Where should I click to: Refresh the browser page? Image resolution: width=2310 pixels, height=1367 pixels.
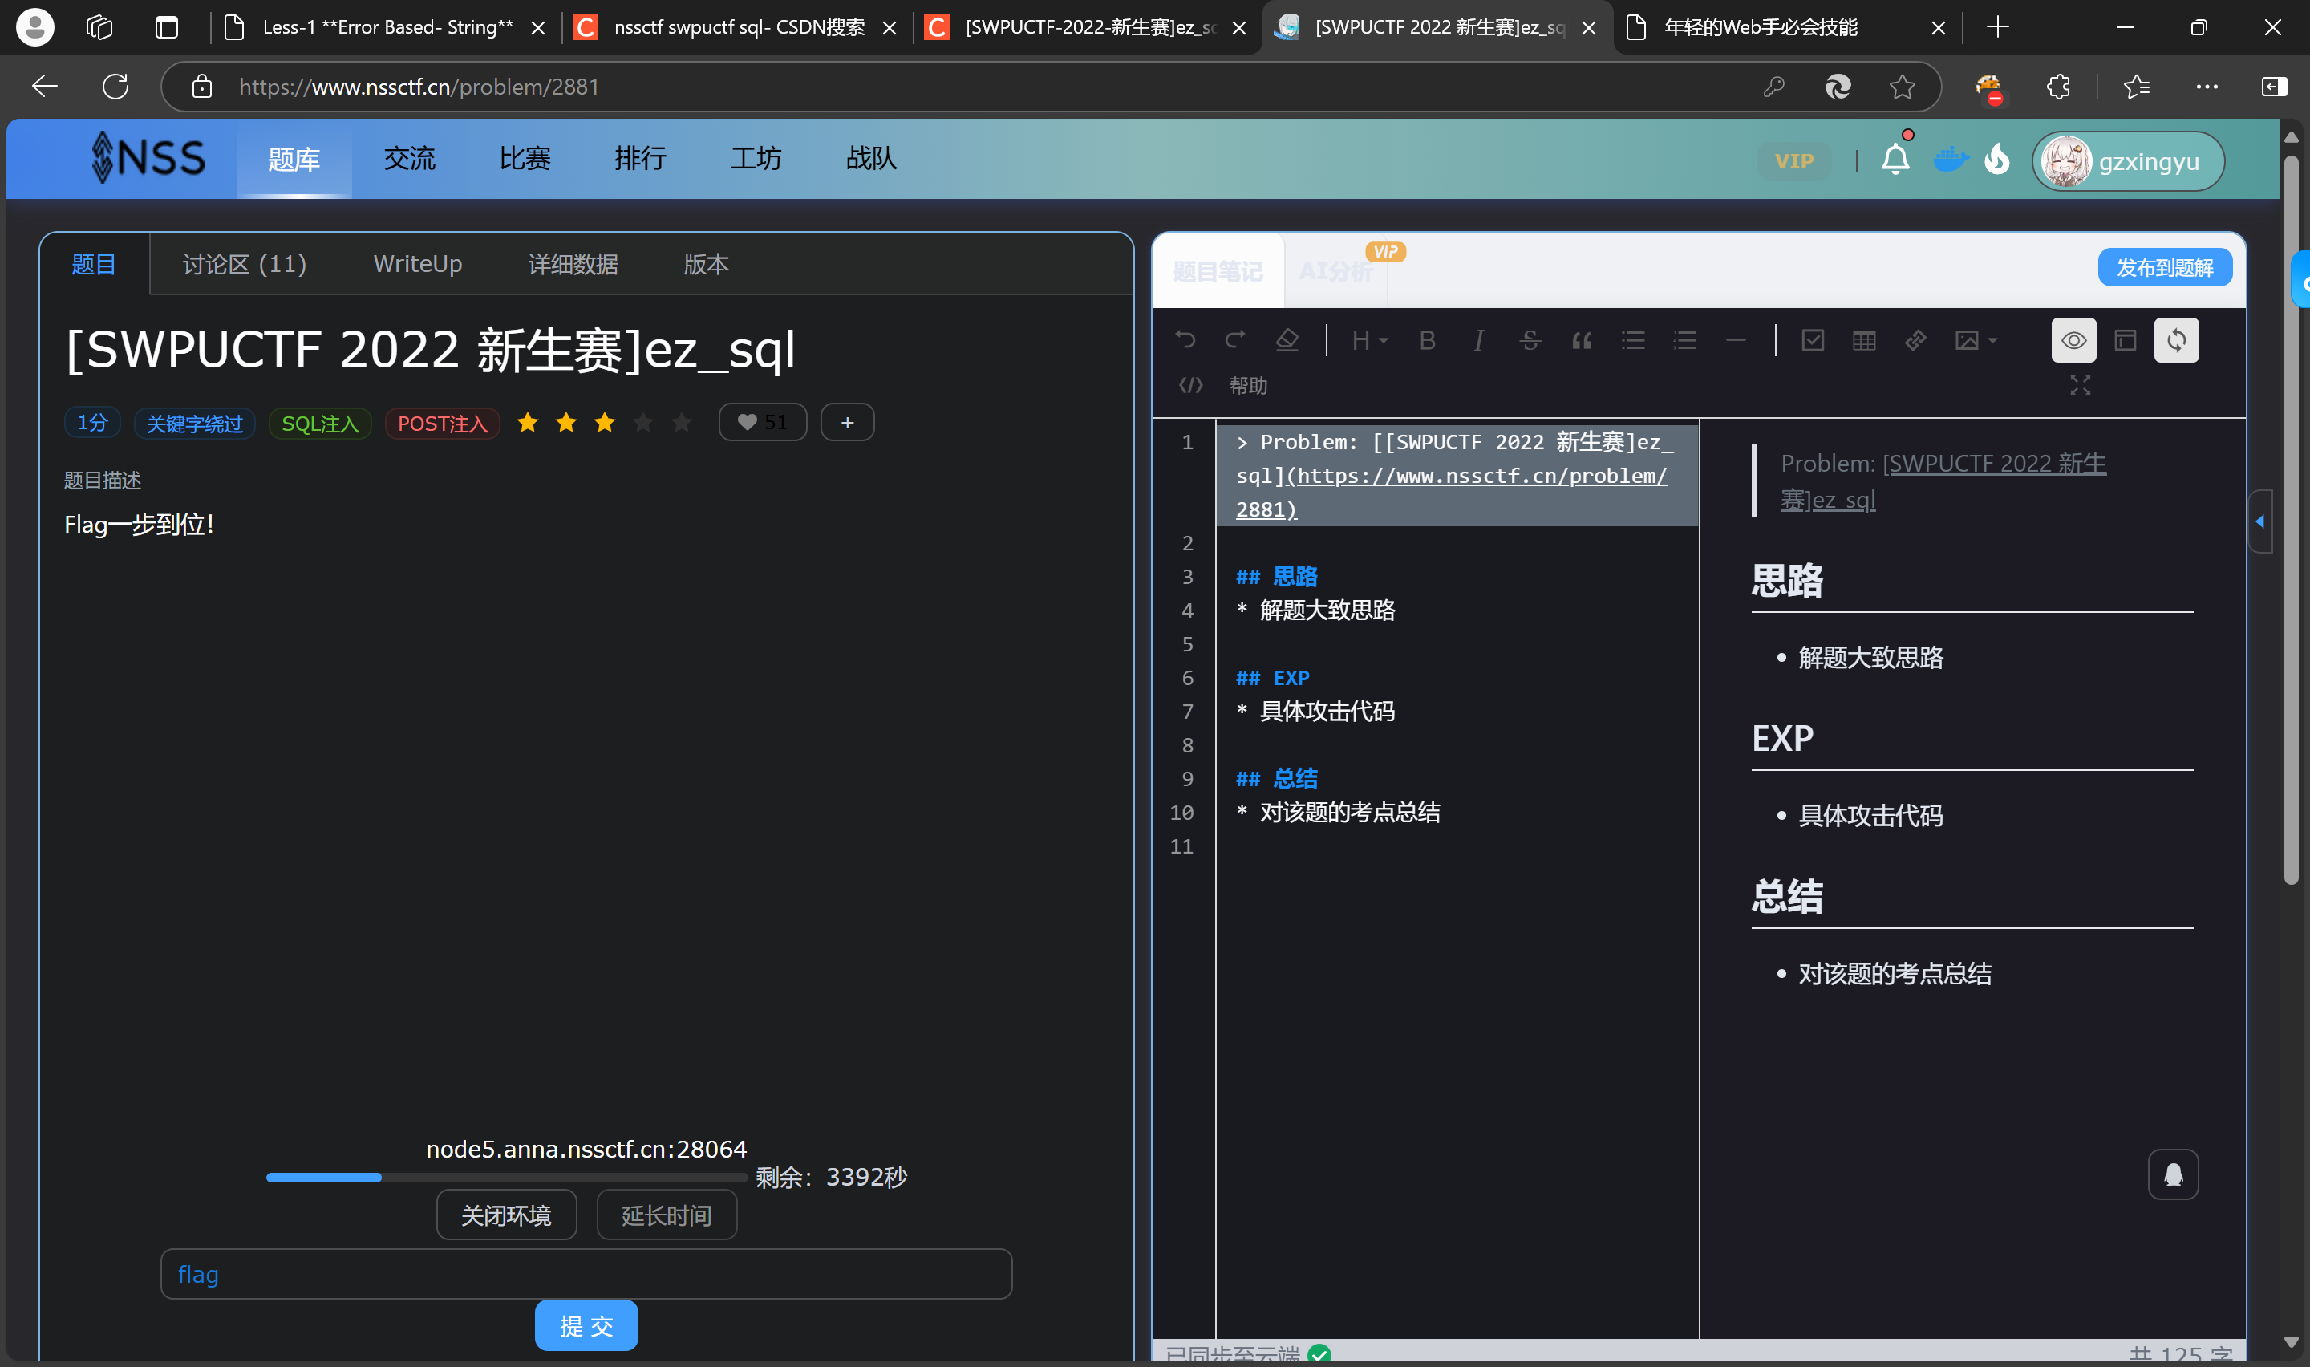coord(115,87)
